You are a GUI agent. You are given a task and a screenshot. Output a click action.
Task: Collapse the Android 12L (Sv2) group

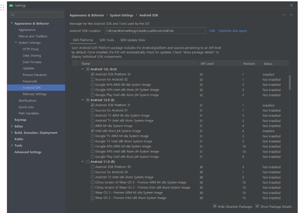[x=83, y=69]
